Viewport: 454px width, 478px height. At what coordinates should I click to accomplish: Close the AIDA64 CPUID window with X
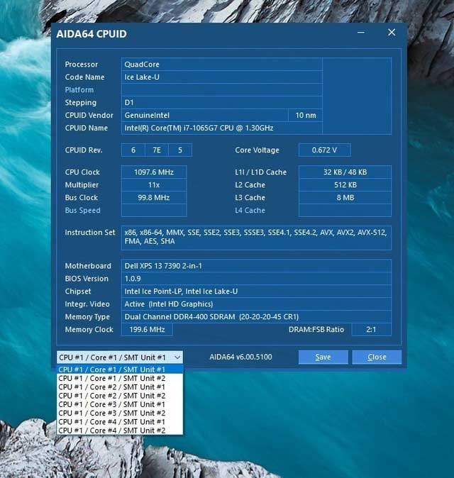point(392,33)
